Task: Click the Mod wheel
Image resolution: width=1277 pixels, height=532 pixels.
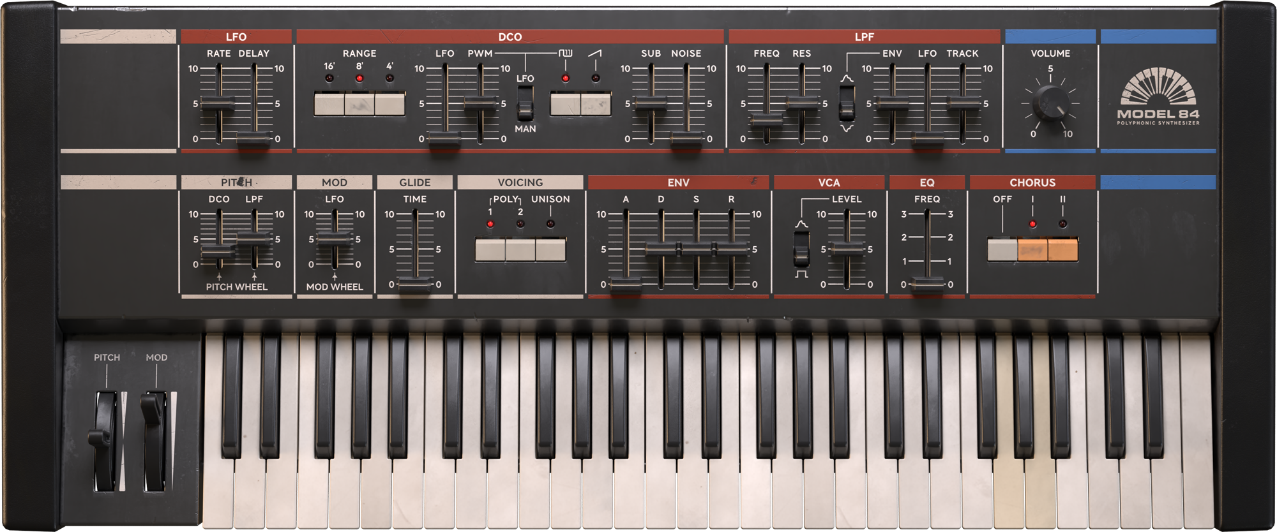Action: 154,440
